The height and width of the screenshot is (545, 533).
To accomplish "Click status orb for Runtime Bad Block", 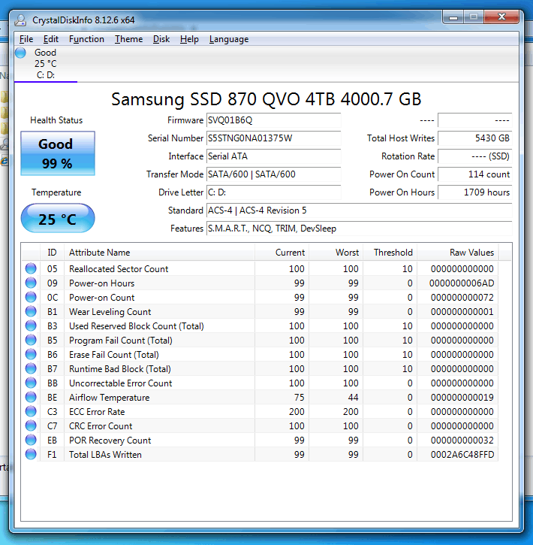I will click(31, 368).
